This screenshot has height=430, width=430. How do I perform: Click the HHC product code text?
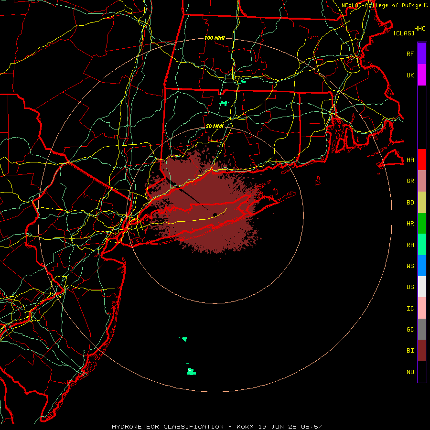[420, 29]
